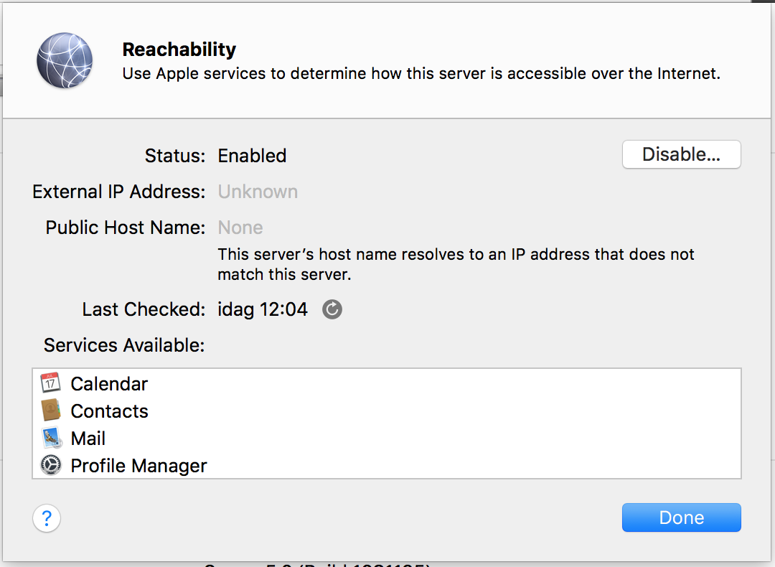Open help with the question mark button
This screenshot has height=567, width=775.
[47, 517]
